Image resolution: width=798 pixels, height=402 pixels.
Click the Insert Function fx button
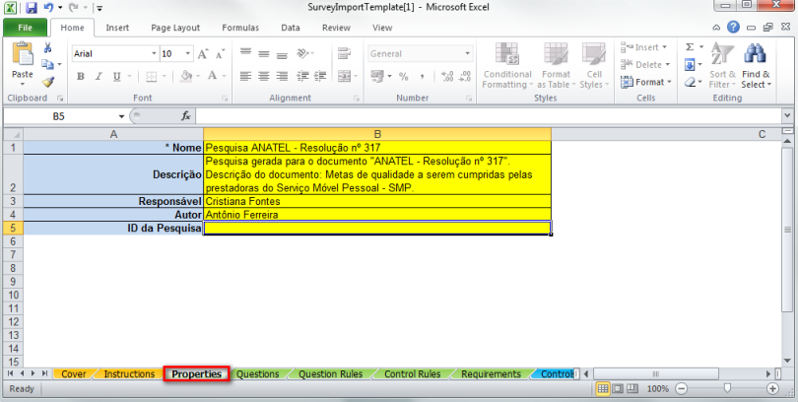pyautogui.click(x=186, y=116)
